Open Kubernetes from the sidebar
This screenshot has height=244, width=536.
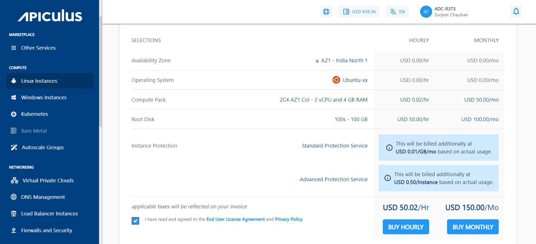(35, 114)
